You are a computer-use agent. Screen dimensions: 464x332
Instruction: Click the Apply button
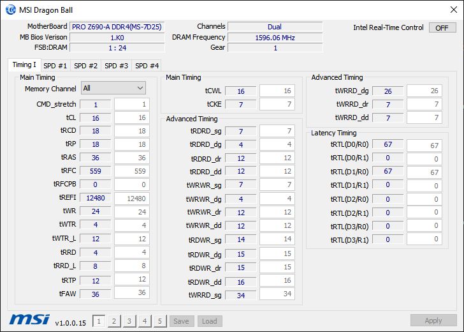tap(433, 321)
